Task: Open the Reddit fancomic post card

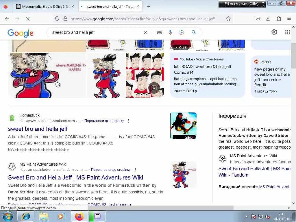Action: coord(271,76)
